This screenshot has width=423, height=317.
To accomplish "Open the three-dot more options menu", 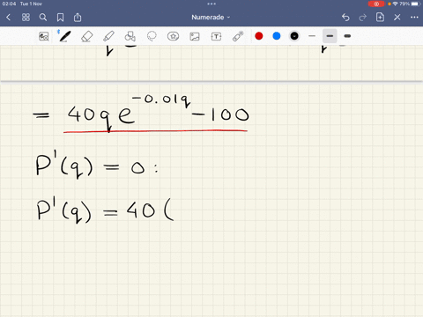I will point(414,18).
